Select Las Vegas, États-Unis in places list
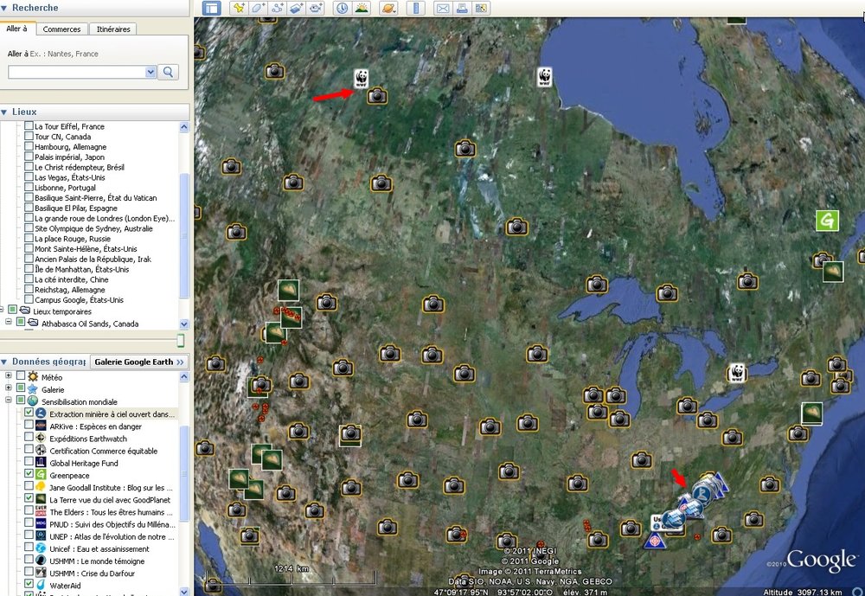Image resolution: width=865 pixels, height=596 pixels. point(69,177)
